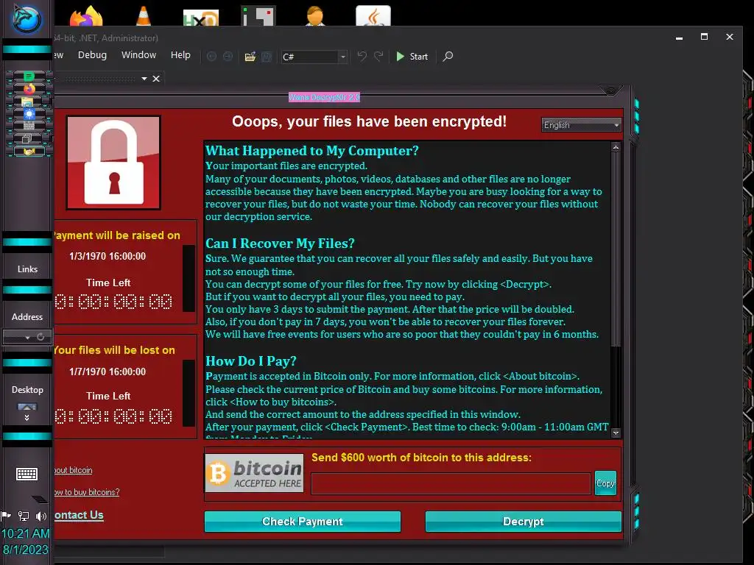Click Ooops, your files have been encrypted

370,121
